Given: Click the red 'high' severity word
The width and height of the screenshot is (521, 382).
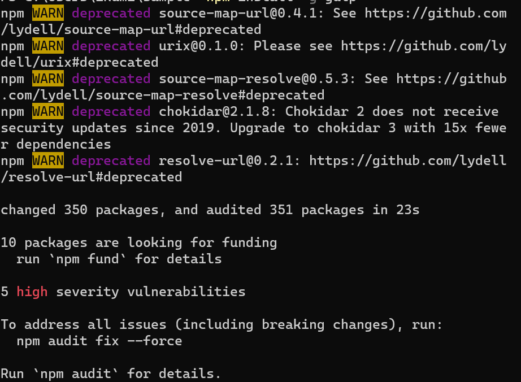Looking at the screenshot, I should 32,292.
